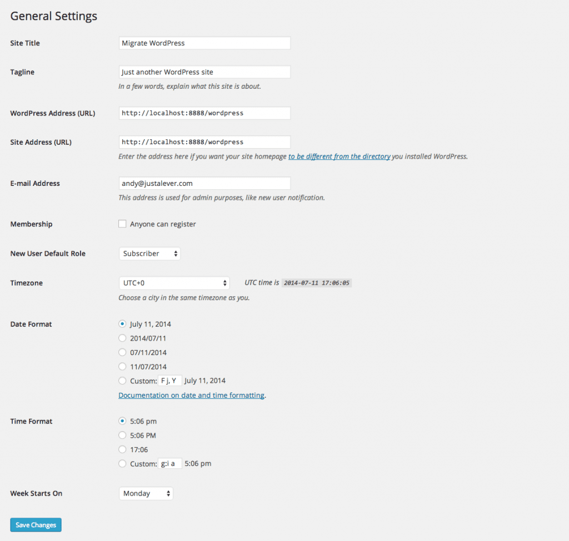This screenshot has width=569, height=541.
Task: Select the "11/07/2014" date format
Action: (122, 366)
